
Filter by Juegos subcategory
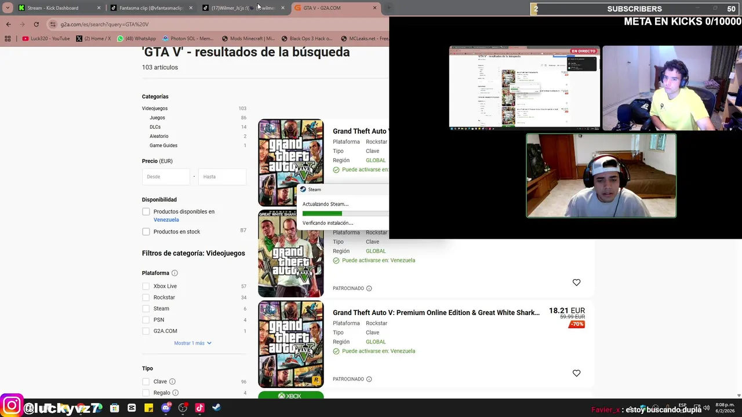click(x=157, y=118)
